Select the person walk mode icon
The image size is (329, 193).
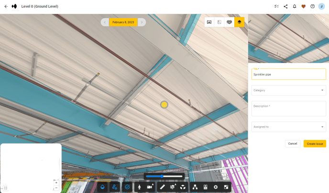(139, 187)
